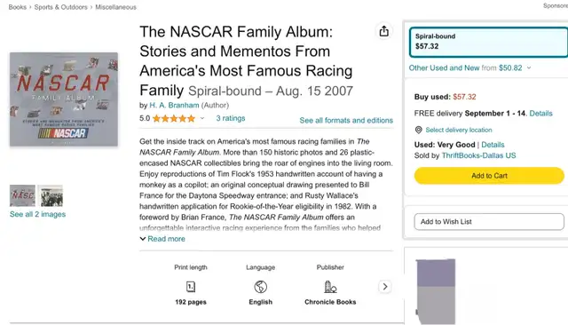Open See all formats and editions
The height and width of the screenshot is (325, 568).
tap(346, 120)
